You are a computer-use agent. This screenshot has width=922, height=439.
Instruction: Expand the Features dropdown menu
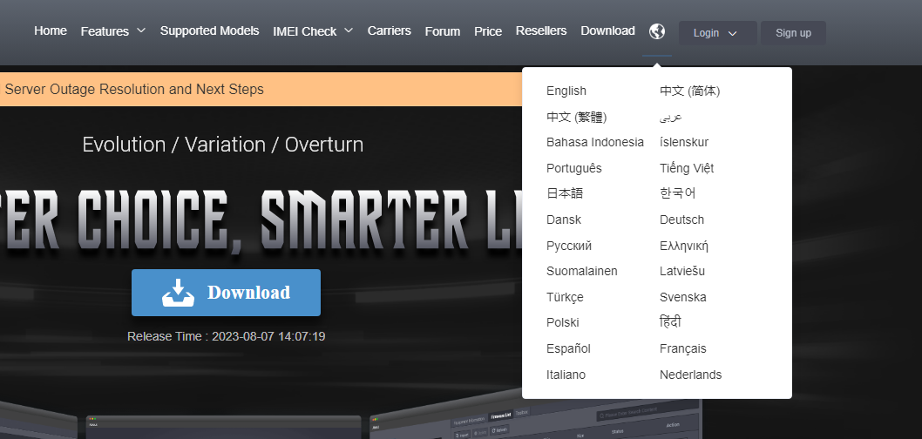(113, 31)
